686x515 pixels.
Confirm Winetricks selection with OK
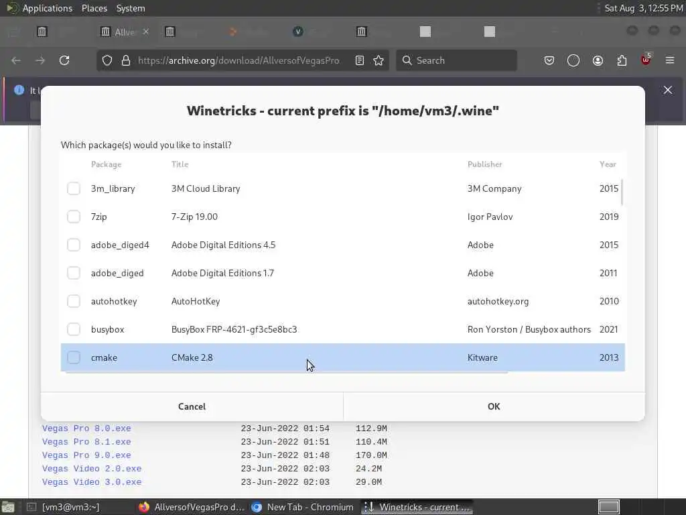[x=494, y=406]
